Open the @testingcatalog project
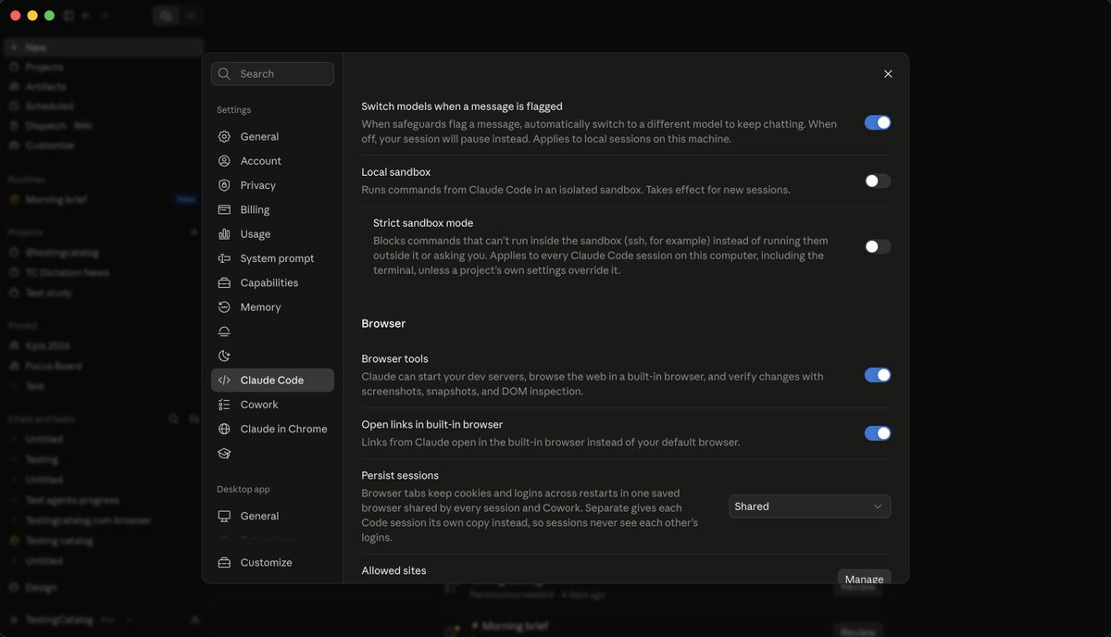1111x637 pixels. click(104, 252)
